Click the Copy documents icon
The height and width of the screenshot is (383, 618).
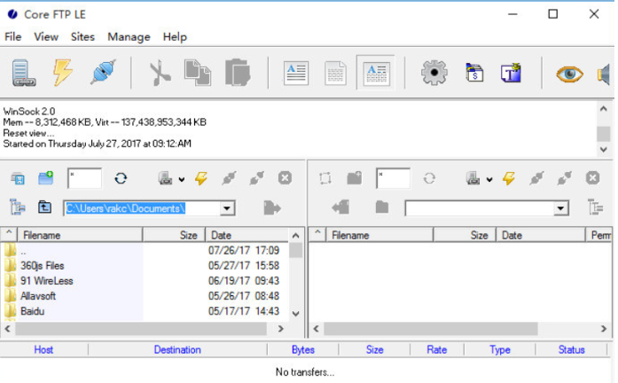(198, 73)
